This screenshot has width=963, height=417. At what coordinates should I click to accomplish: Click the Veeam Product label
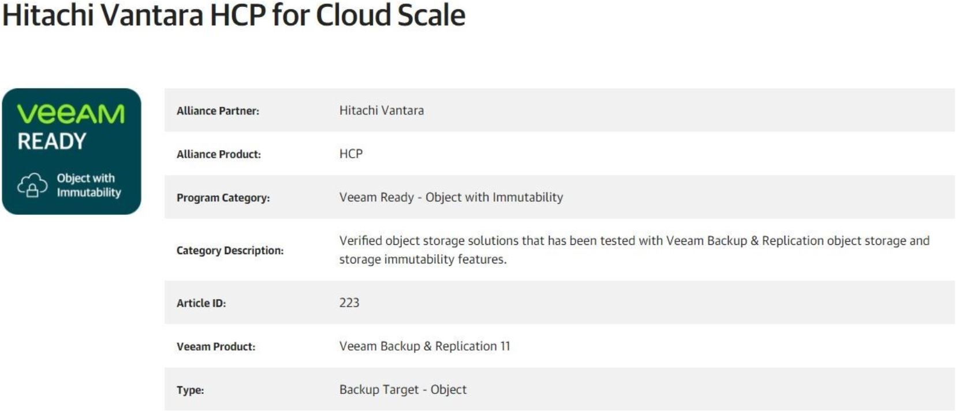[x=216, y=347]
